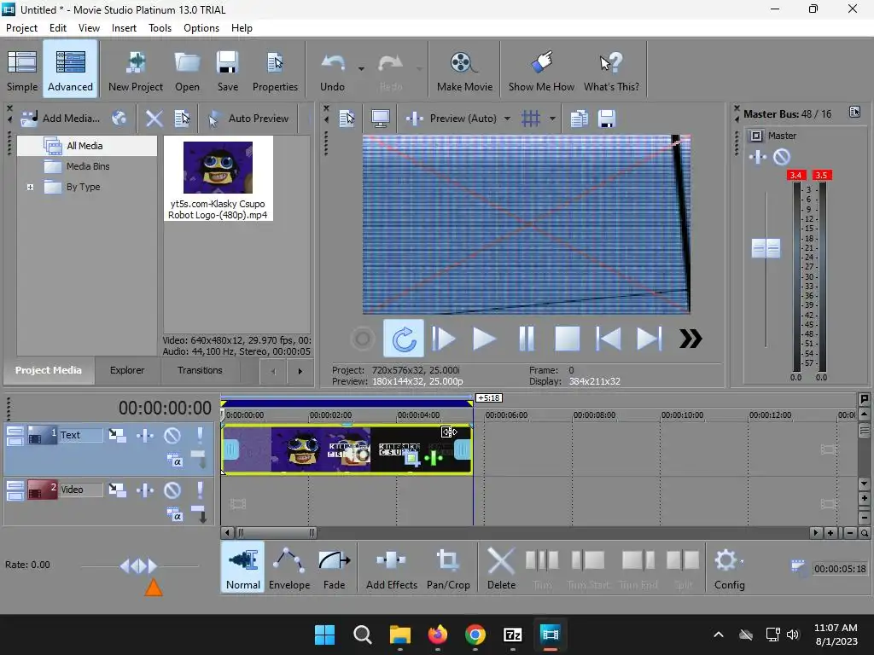
Task: Click Get Media from web globe icon
Action: click(x=119, y=118)
